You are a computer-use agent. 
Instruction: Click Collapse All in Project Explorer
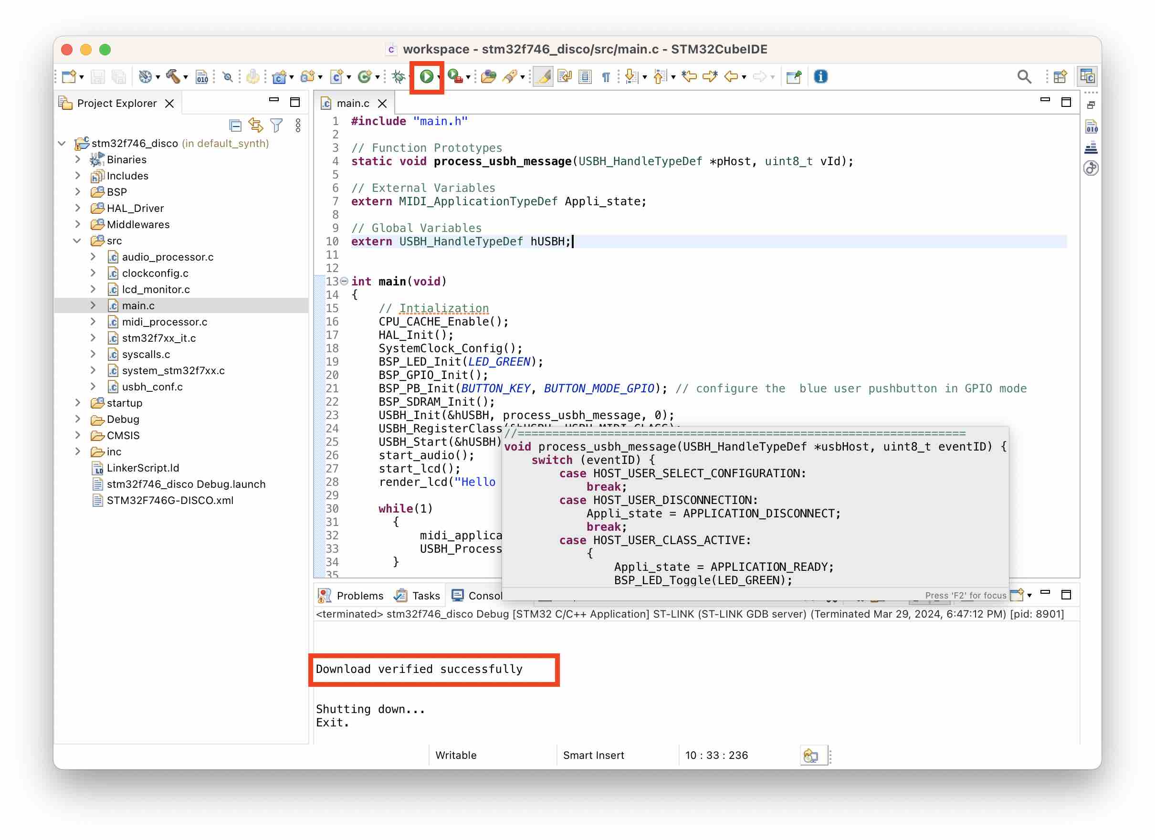pyautogui.click(x=235, y=125)
